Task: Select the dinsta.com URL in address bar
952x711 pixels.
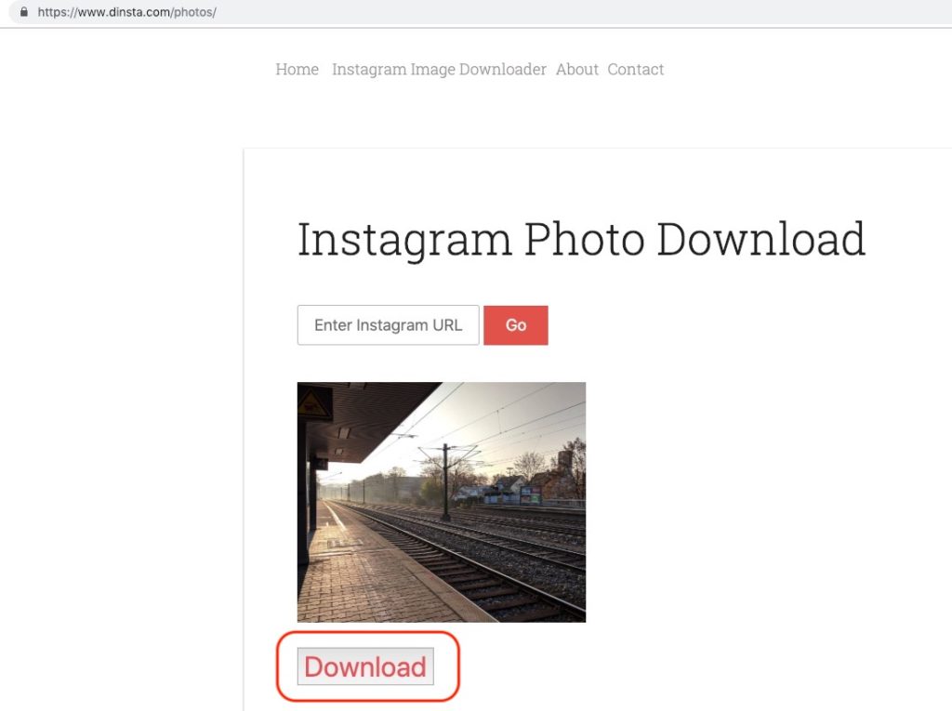Action: (126, 12)
